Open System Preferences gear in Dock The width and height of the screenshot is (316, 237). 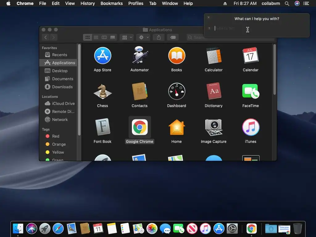[x=232, y=229]
